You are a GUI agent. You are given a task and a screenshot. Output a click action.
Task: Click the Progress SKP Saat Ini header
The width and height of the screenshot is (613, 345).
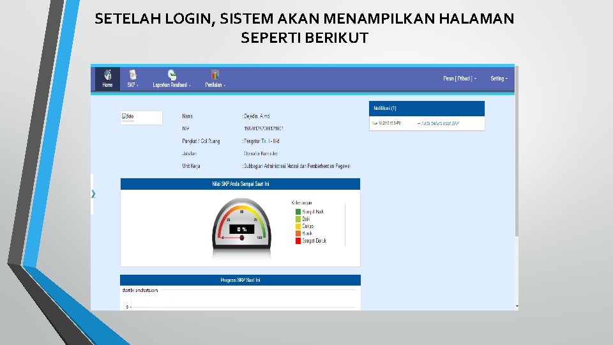point(240,280)
